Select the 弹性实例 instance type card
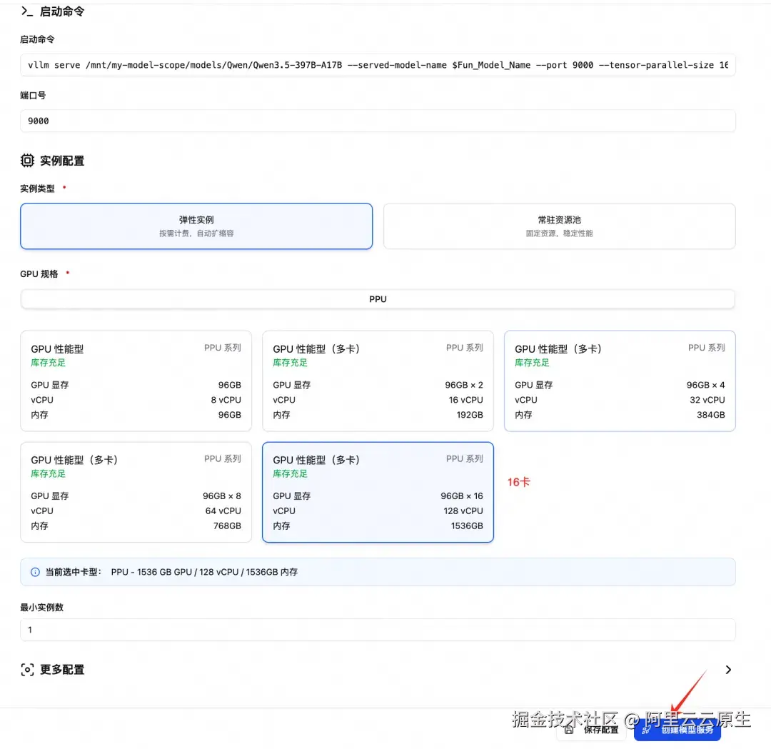Screen dimensions: 771x749 (196, 226)
